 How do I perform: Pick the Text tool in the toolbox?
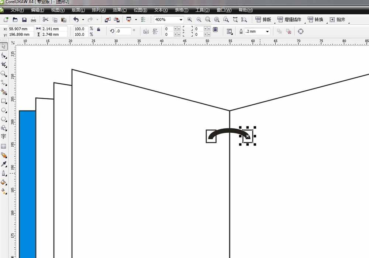pos(4,137)
